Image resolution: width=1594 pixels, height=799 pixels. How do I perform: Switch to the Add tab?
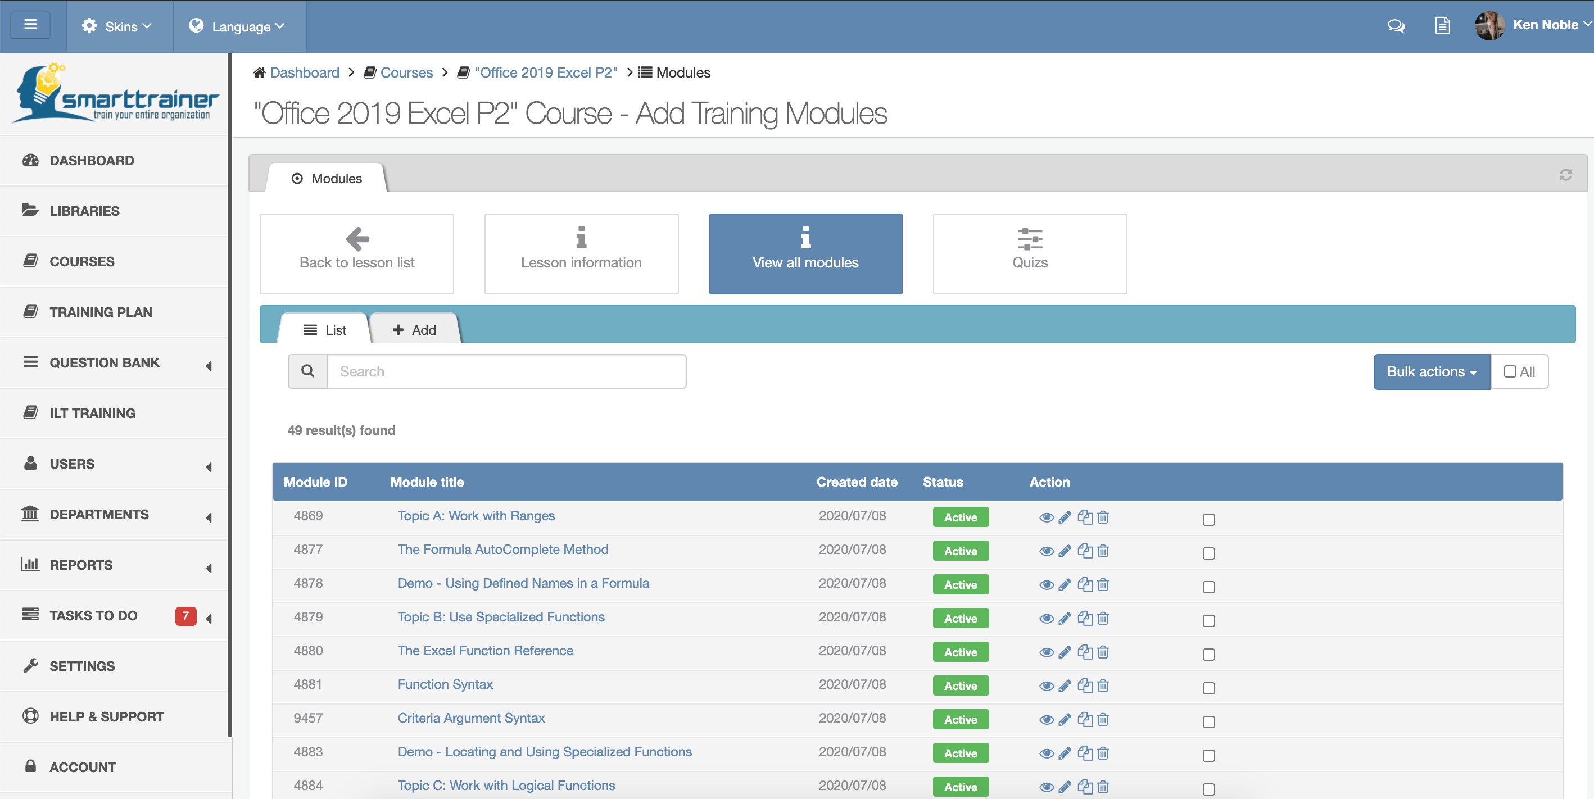415,330
